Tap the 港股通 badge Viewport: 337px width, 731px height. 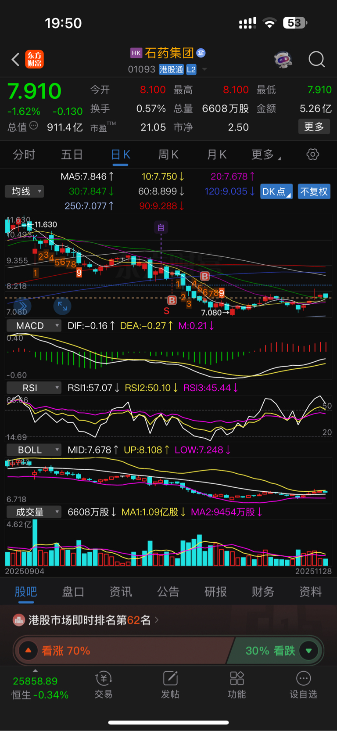click(x=171, y=69)
